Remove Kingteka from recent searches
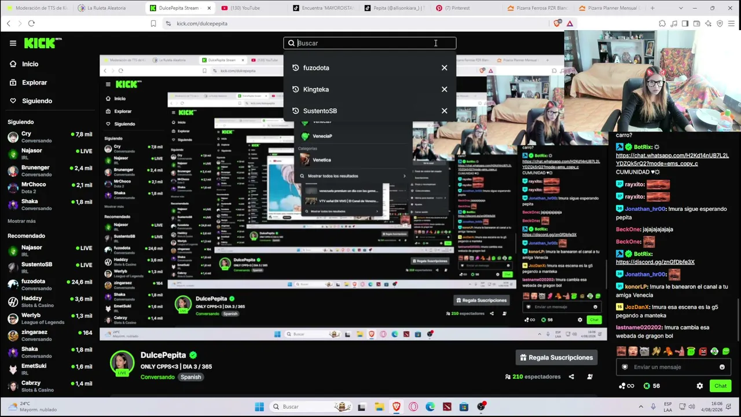This screenshot has width=741, height=417. (444, 89)
